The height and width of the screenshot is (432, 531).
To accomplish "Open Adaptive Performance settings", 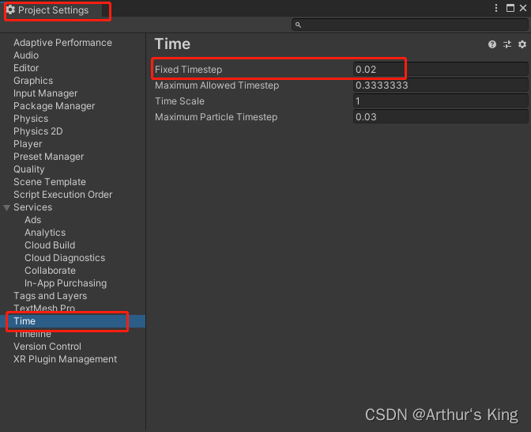I will coord(62,43).
